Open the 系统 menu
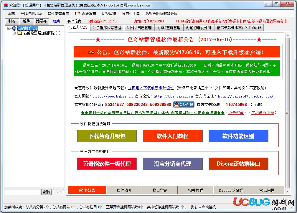The width and height of the screenshot is (297, 213). [11, 14]
